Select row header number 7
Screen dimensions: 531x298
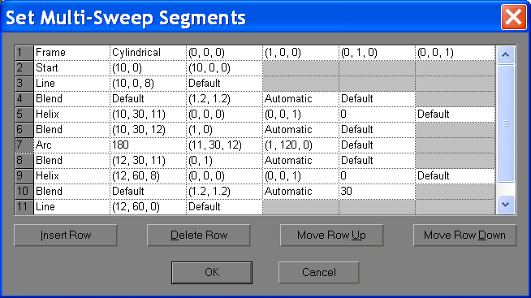click(x=24, y=145)
